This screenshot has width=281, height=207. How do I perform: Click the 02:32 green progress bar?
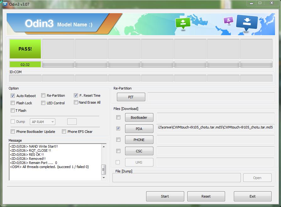coord(25,64)
